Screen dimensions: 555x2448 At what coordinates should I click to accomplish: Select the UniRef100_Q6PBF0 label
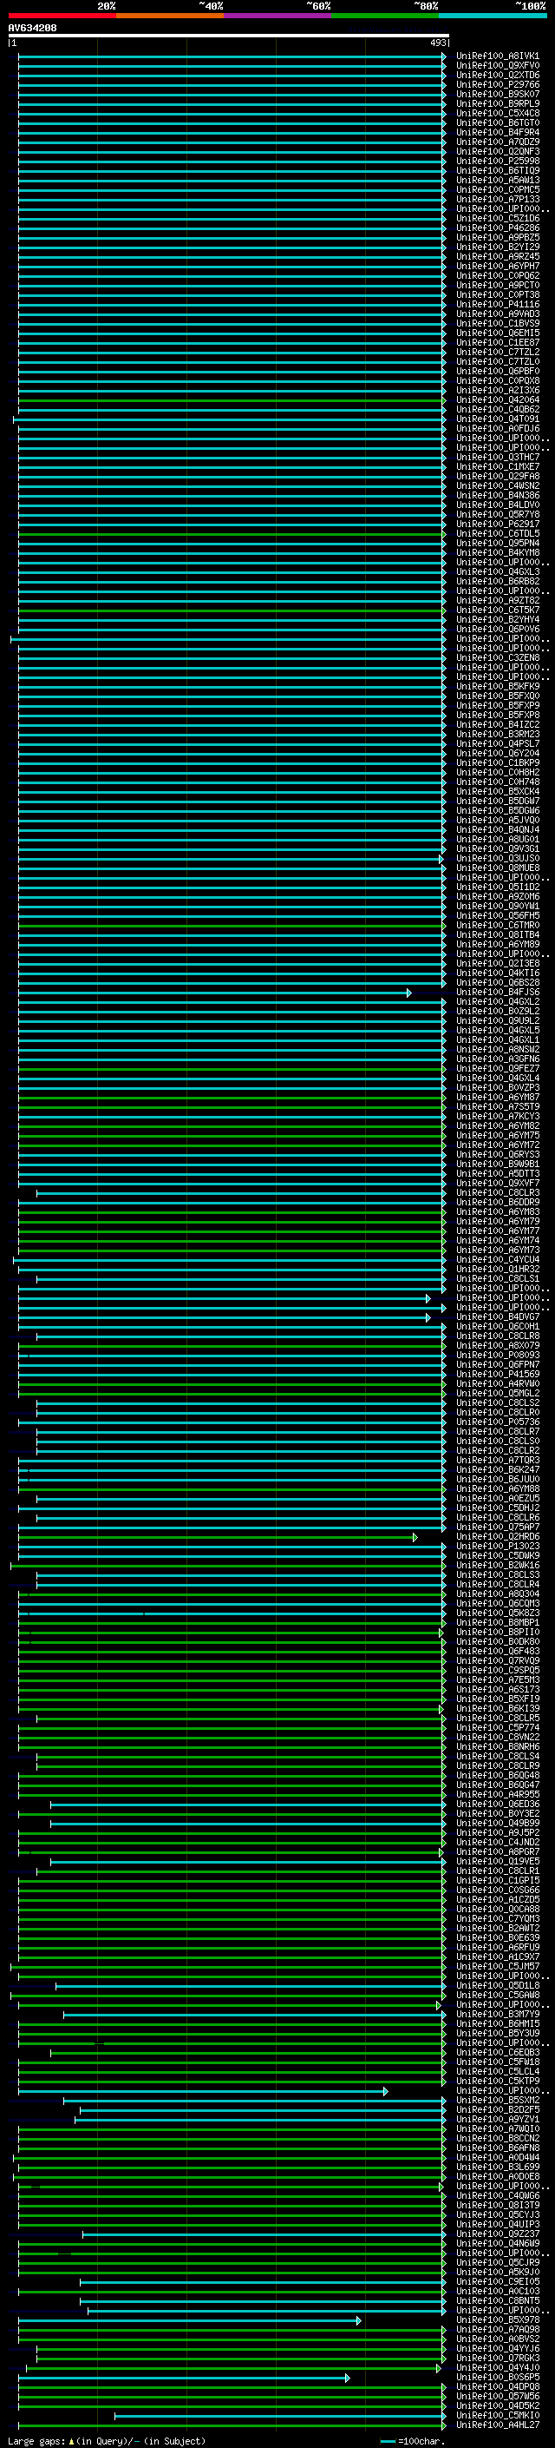point(497,371)
